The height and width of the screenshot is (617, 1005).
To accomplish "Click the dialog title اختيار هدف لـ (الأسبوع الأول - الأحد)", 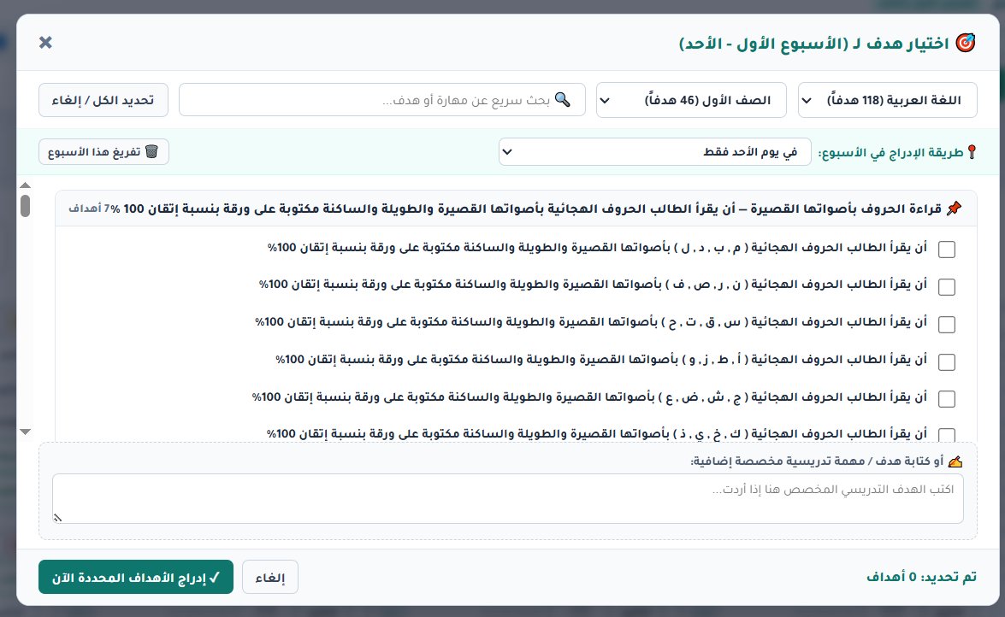I will tap(814, 44).
